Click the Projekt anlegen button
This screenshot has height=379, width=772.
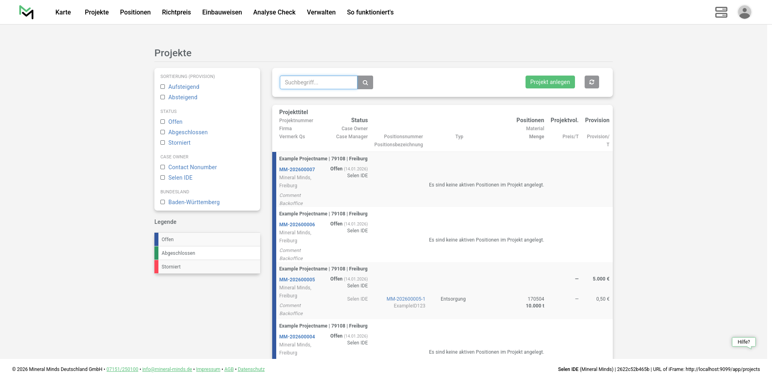pyautogui.click(x=550, y=82)
